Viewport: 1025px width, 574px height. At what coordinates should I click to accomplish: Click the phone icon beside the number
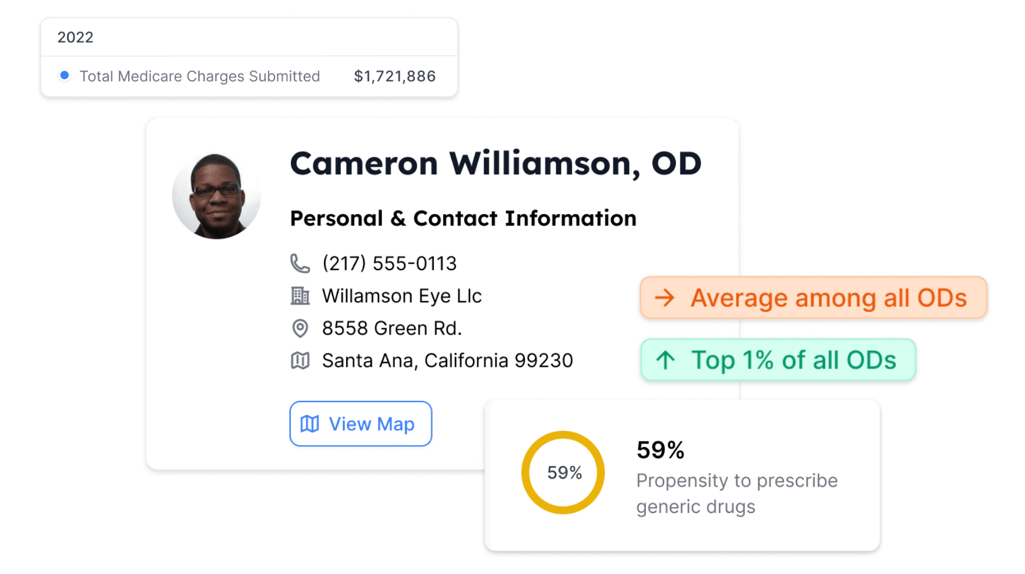pos(300,264)
